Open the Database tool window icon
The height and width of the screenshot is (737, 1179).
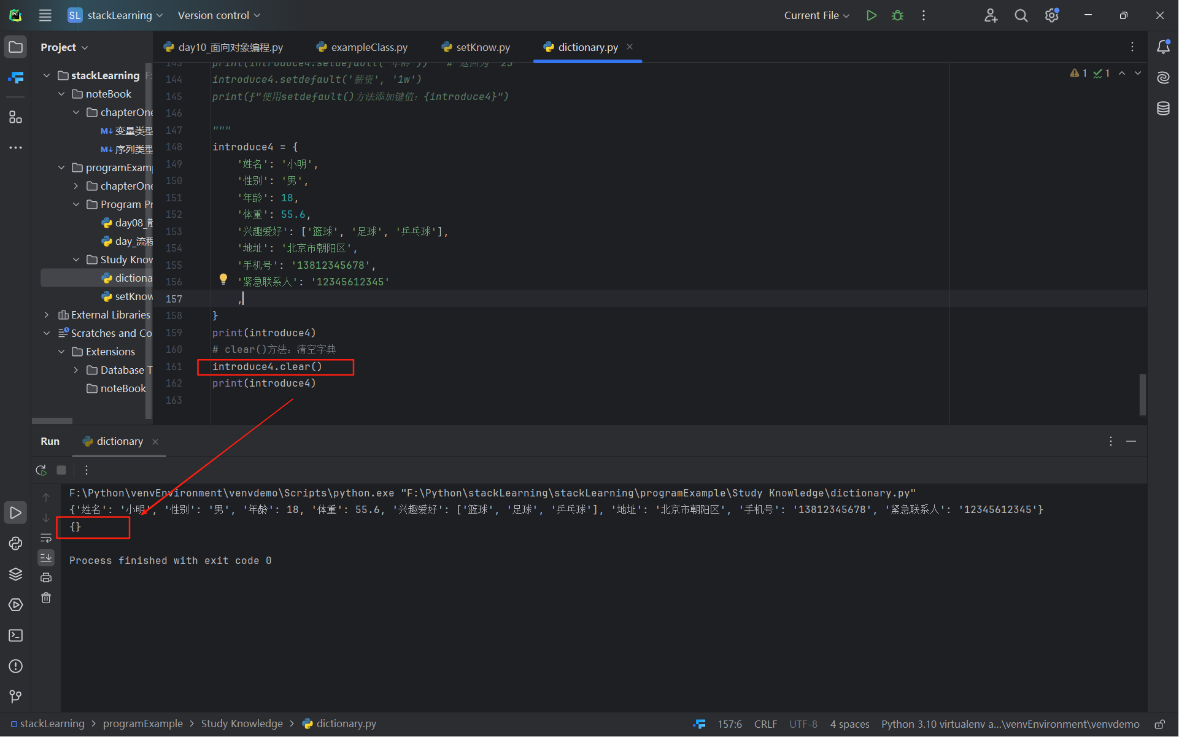pyautogui.click(x=1163, y=109)
